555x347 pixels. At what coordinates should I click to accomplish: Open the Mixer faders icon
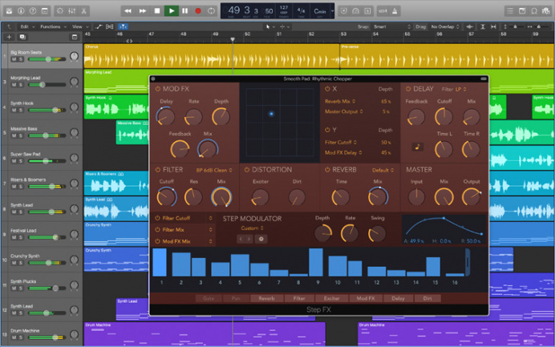pyautogui.click(x=72, y=11)
